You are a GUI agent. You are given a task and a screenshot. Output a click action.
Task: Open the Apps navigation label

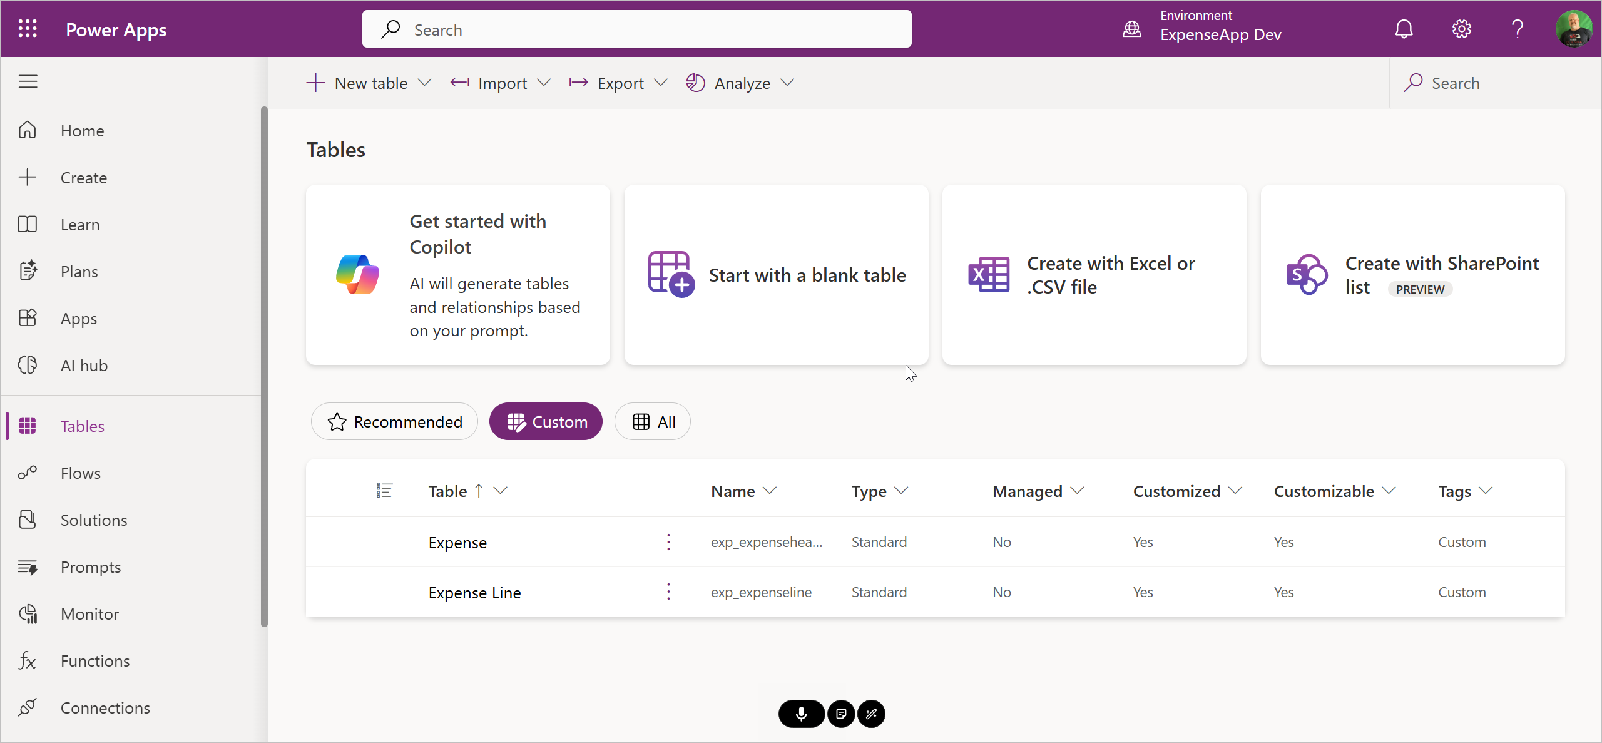79,319
